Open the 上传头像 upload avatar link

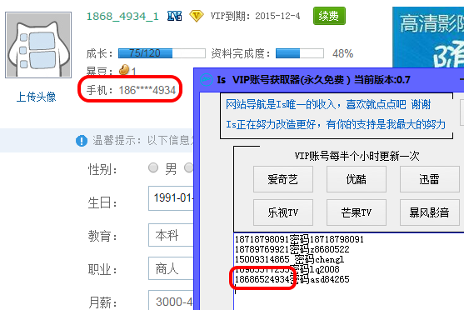point(36,97)
